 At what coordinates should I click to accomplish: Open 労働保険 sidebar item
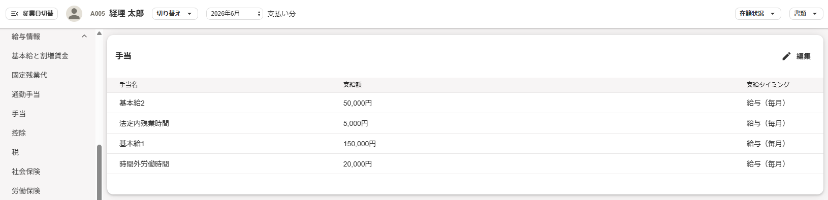[26, 191]
